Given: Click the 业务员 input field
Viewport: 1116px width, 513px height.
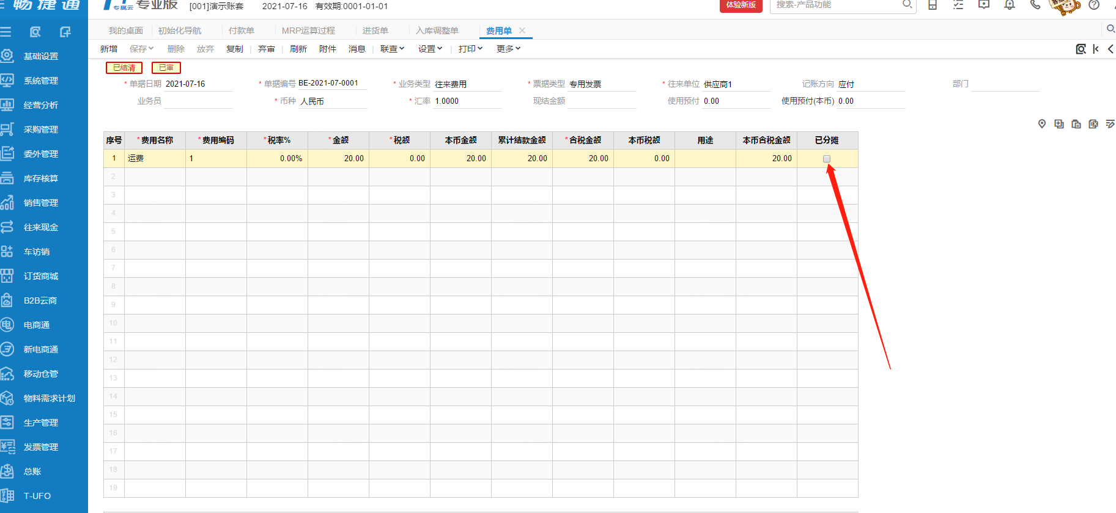Looking at the screenshot, I should [x=199, y=101].
